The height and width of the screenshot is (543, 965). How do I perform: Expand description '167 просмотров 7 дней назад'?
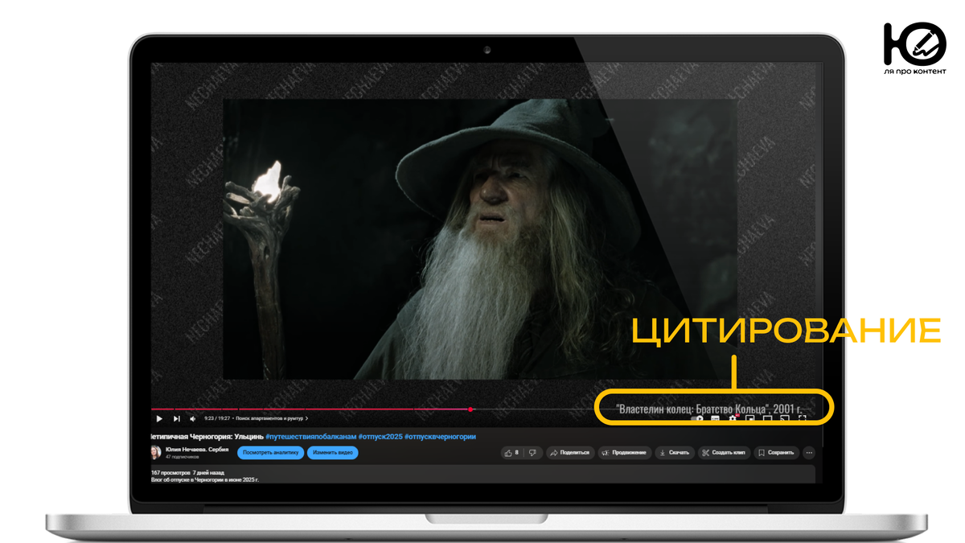coord(188,472)
